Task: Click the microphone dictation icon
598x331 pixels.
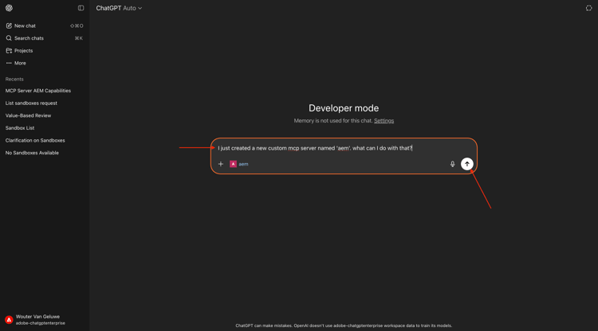Action: click(x=452, y=164)
